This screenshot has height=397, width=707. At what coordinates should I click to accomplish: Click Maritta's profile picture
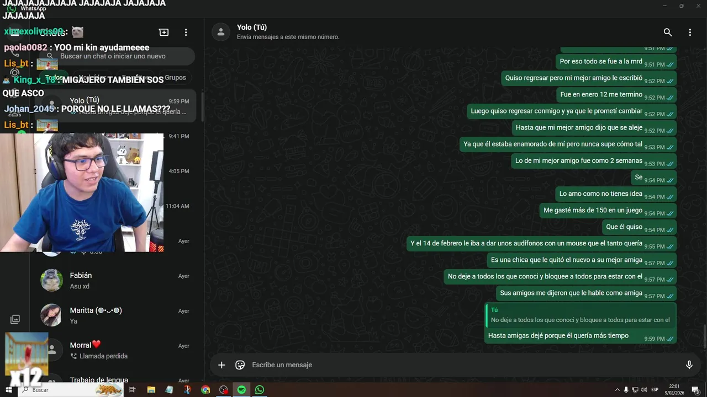tap(51, 315)
